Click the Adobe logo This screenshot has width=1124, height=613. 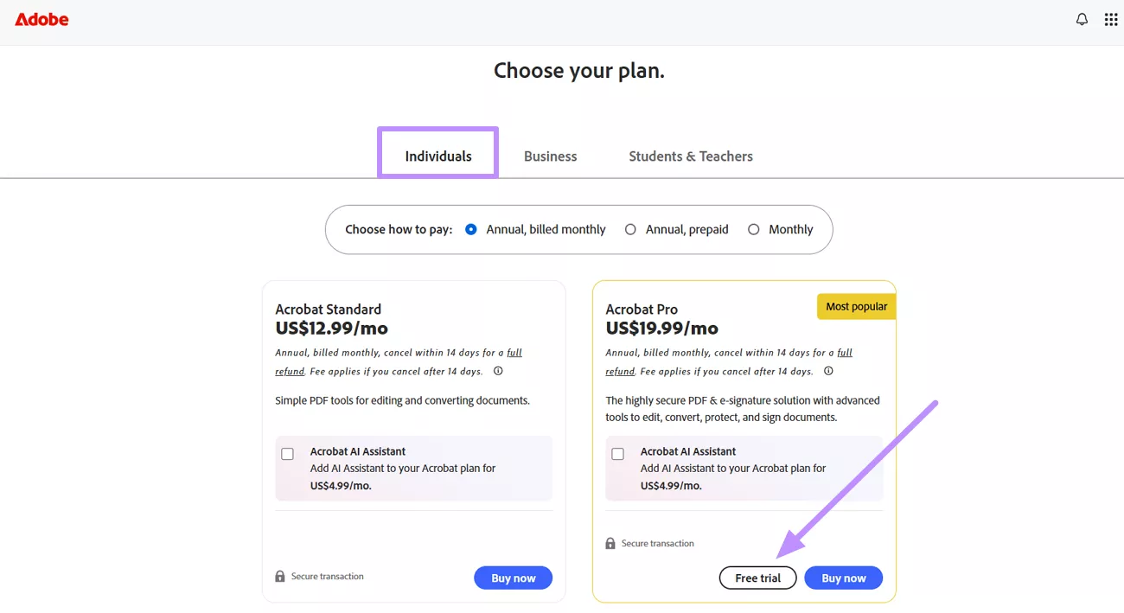(42, 19)
